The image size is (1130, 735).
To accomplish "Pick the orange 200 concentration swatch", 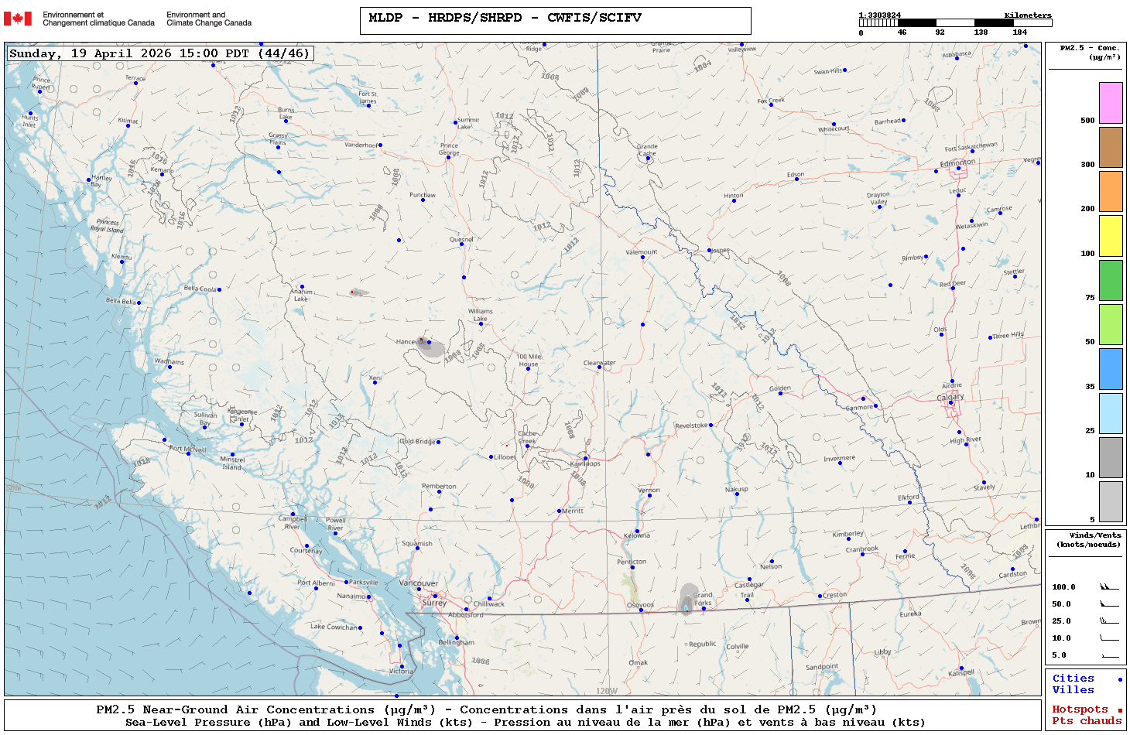I will click(x=1111, y=191).
